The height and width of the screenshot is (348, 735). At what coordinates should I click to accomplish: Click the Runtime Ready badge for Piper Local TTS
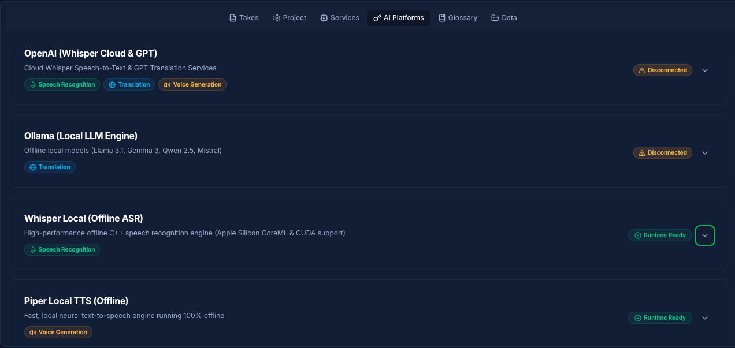pyautogui.click(x=660, y=318)
